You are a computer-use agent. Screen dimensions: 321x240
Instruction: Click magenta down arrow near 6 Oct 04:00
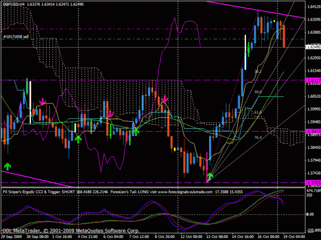110,114
